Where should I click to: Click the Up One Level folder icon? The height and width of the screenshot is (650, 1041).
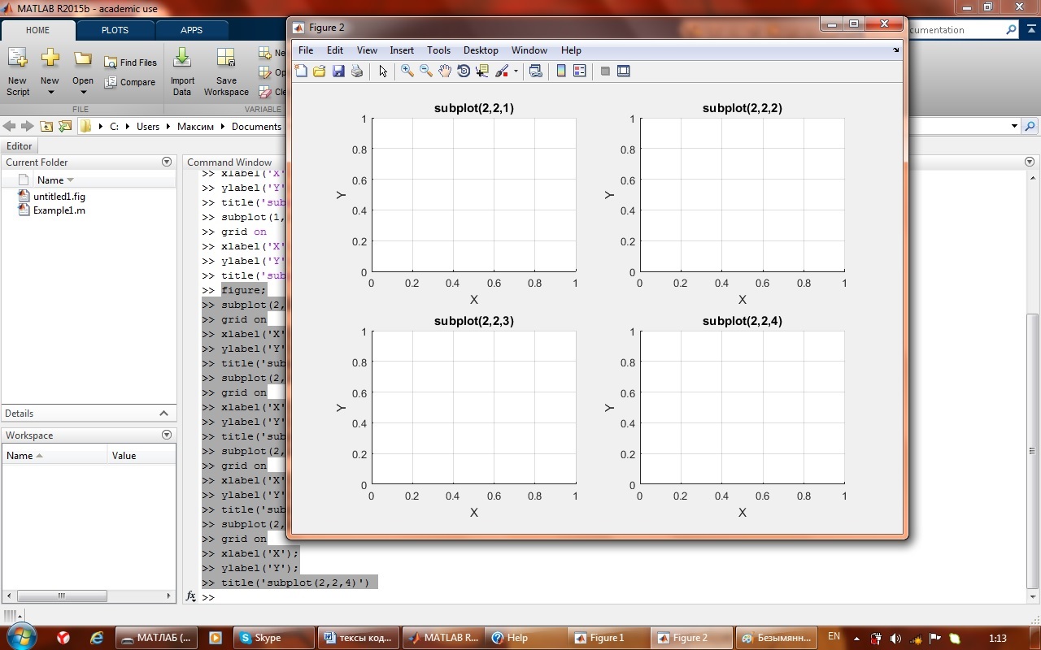tap(46, 126)
